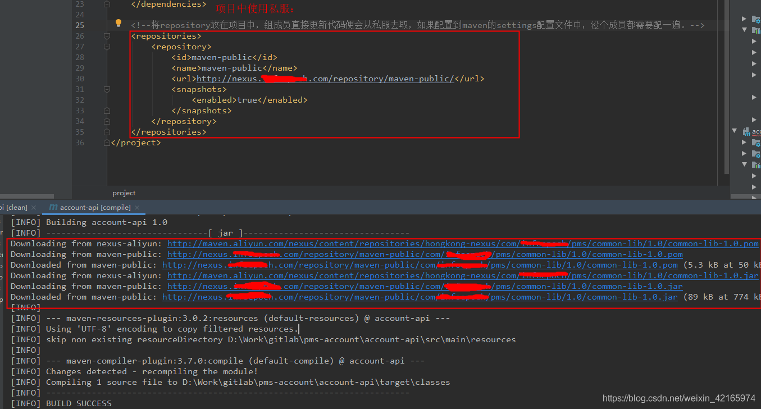Click the '</project>' closing tag
This screenshot has width=761, height=409.
click(136, 143)
